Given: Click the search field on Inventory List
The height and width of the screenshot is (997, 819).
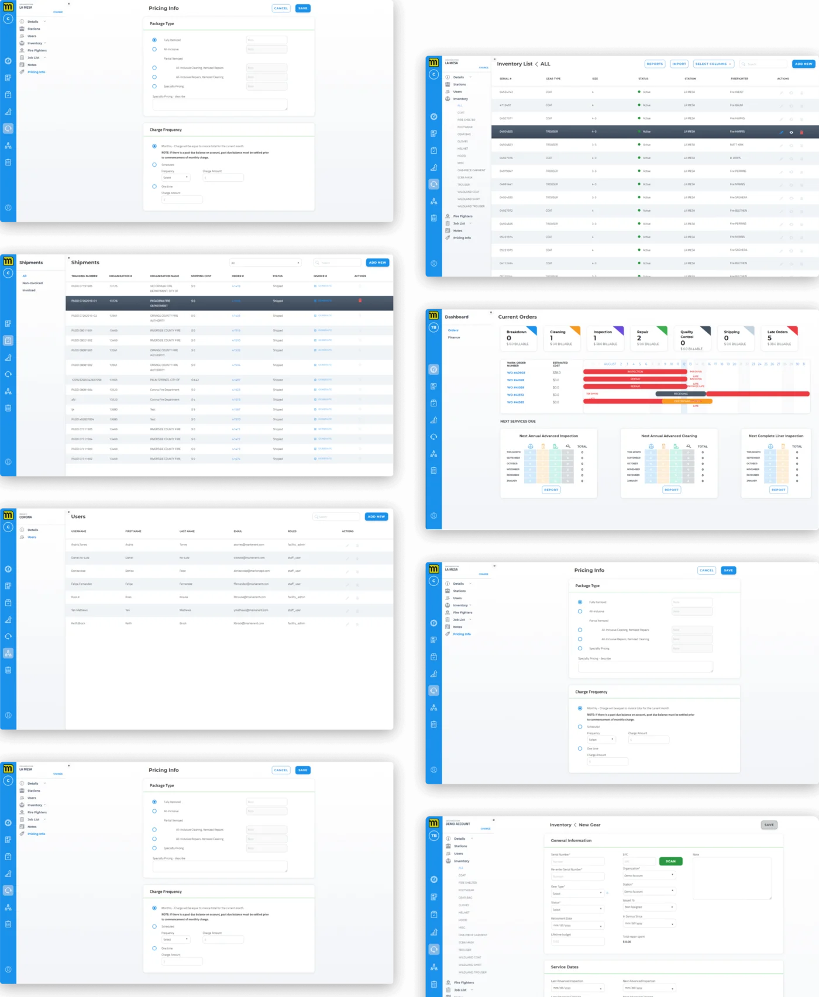Looking at the screenshot, I should pyautogui.click(x=763, y=64).
